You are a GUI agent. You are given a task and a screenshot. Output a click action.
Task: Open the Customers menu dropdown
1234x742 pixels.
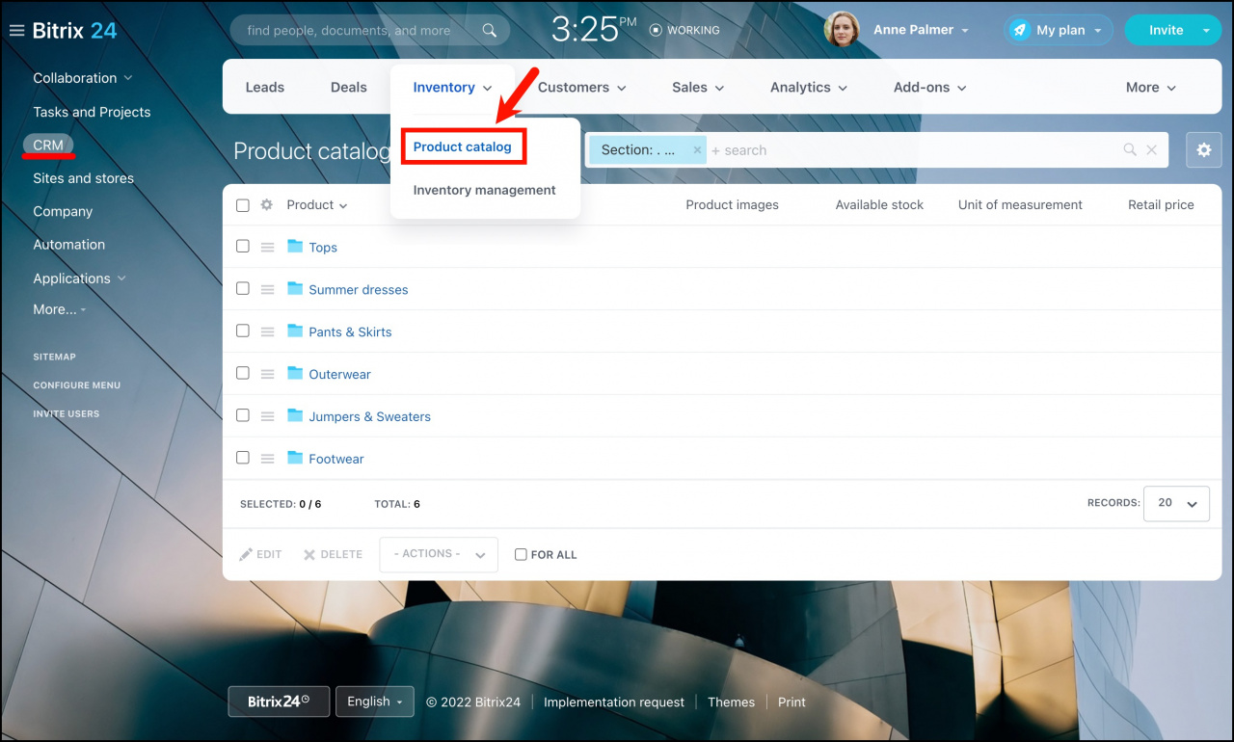[582, 88]
